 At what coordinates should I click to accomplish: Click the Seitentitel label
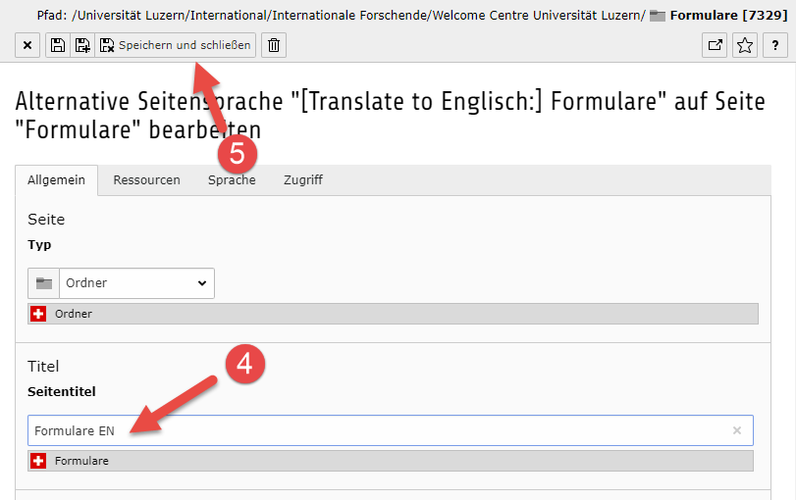tap(62, 391)
